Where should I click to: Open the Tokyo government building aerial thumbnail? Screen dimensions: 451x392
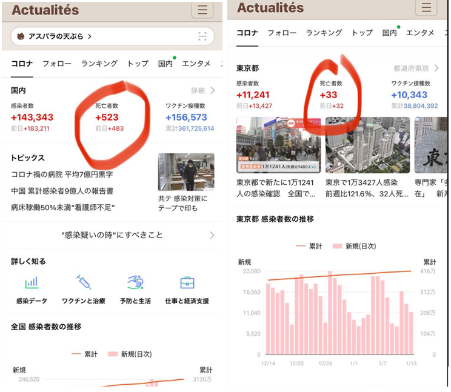point(367,145)
